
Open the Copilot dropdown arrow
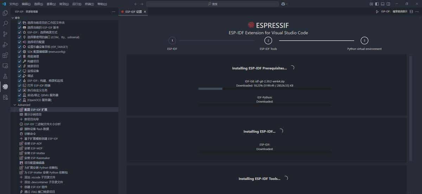point(287,4)
